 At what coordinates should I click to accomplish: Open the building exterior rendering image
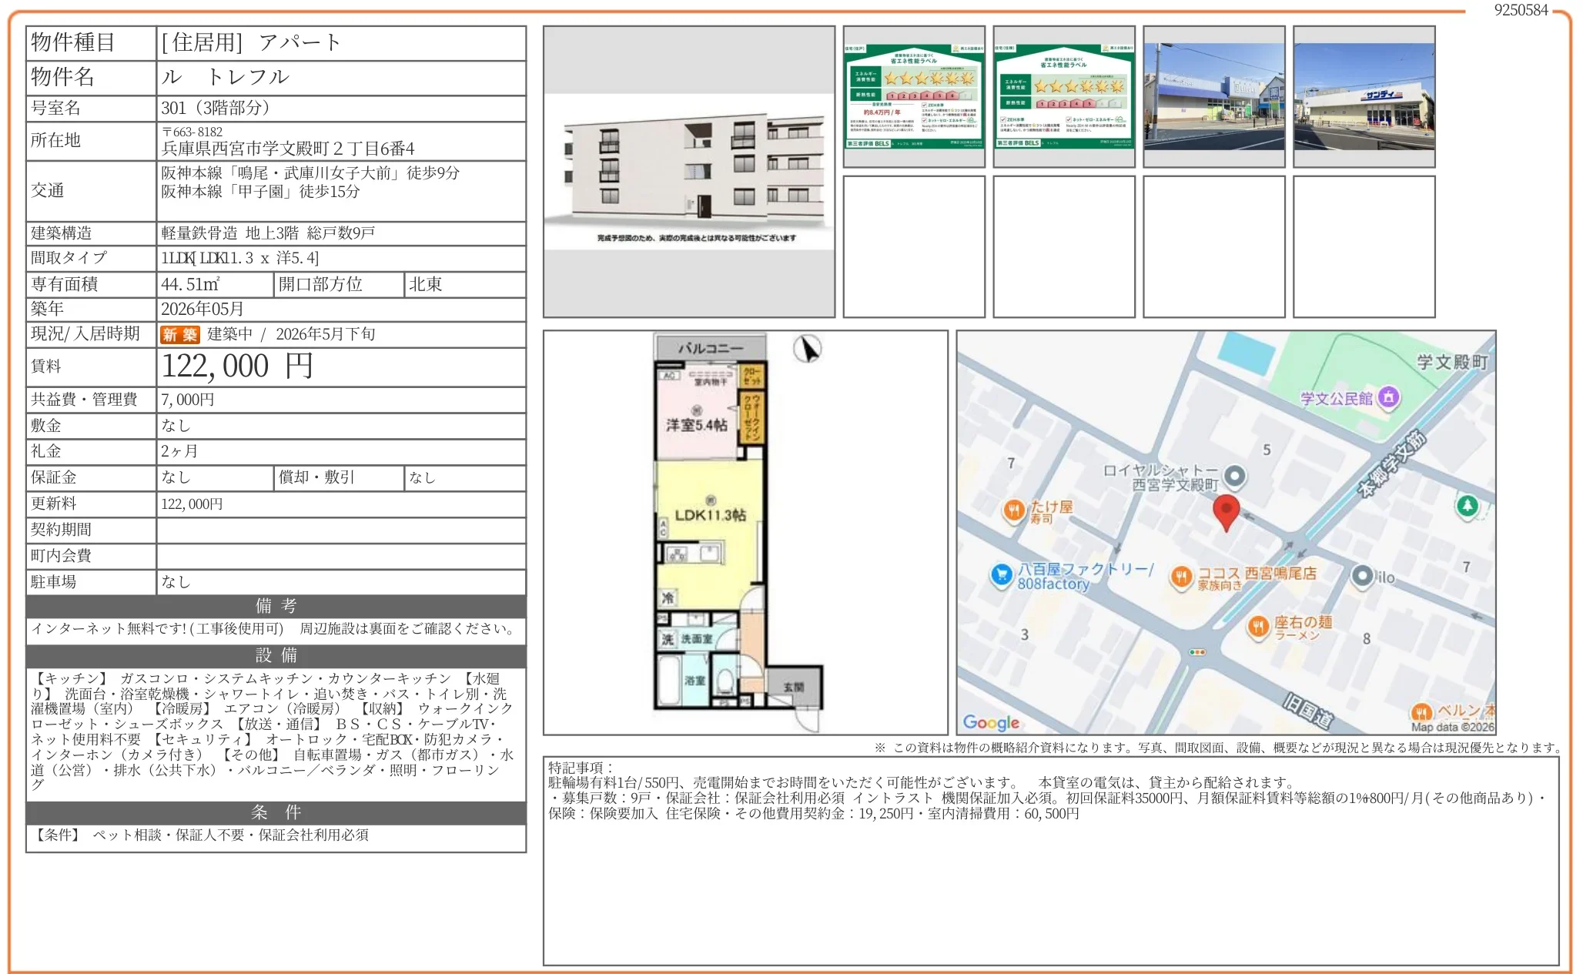(688, 171)
